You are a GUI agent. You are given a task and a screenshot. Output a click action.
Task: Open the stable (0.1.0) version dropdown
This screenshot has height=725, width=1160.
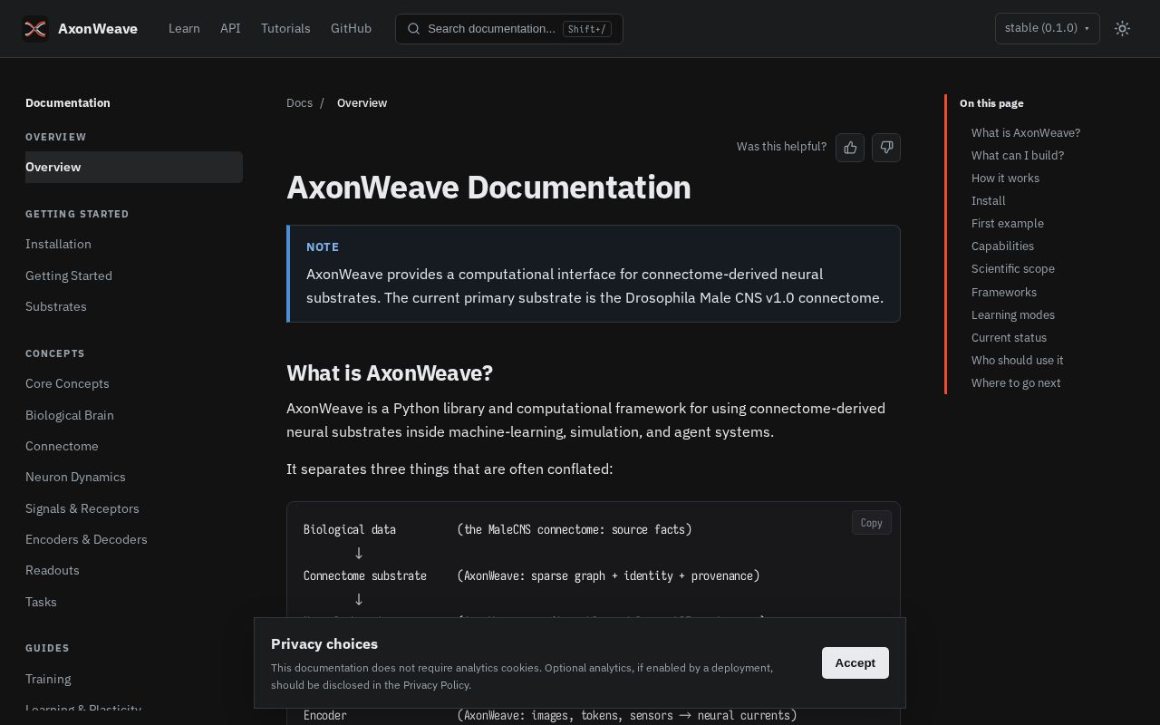coord(1047,28)
